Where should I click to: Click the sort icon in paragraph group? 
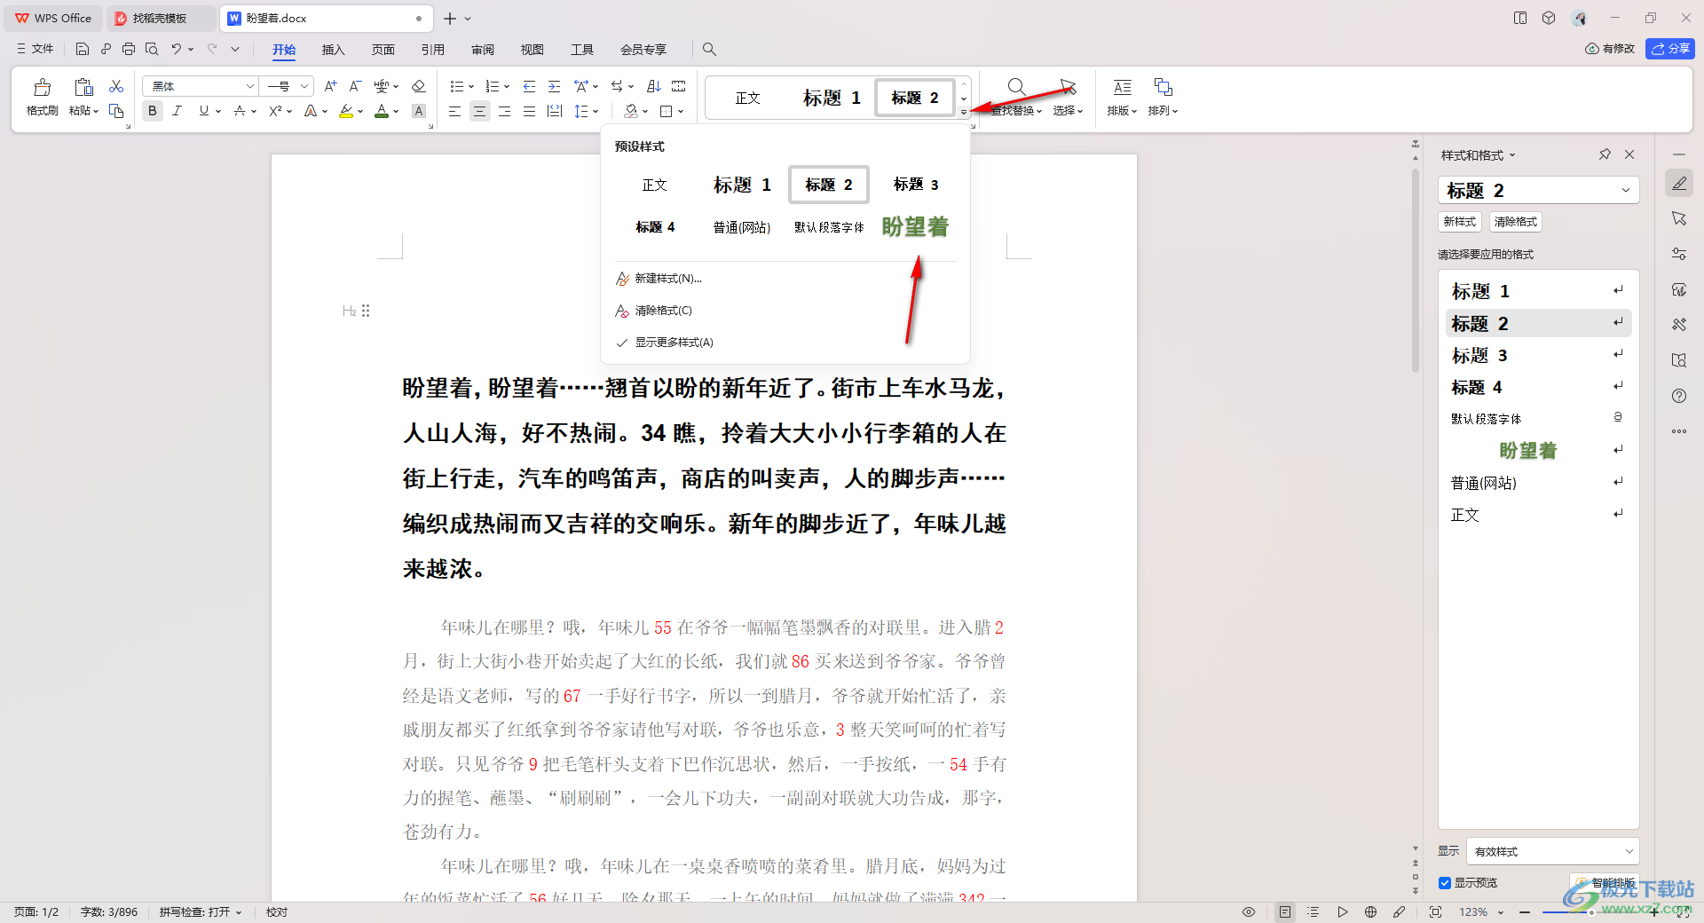point(654,86)
